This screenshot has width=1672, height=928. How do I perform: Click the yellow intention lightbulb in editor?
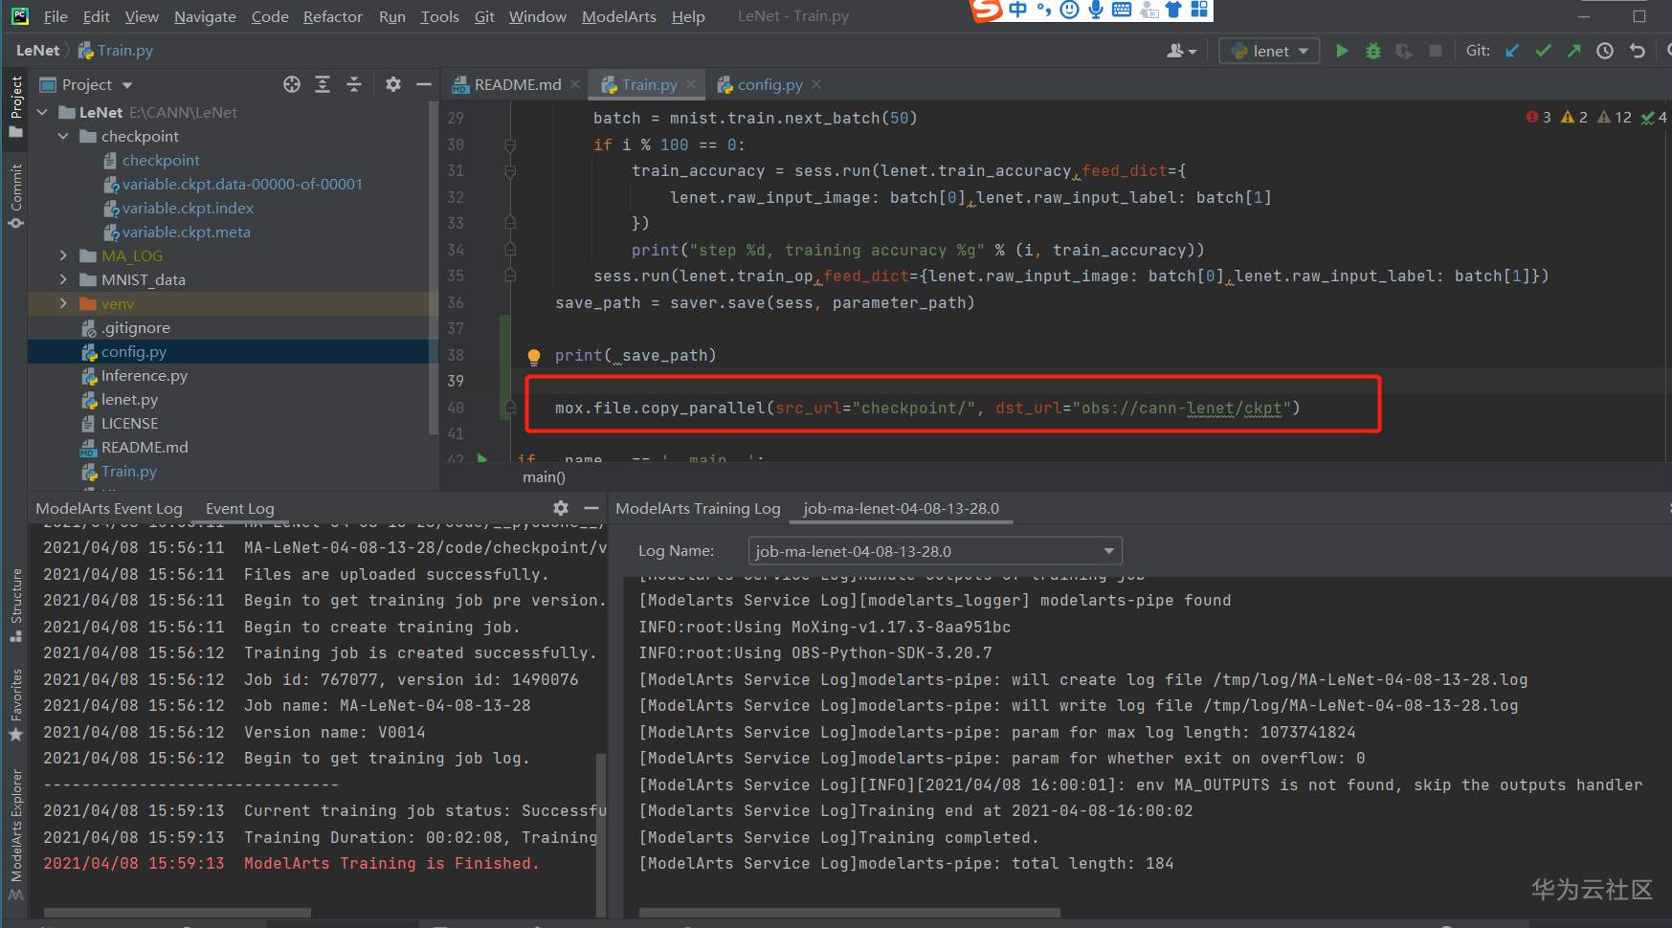pos(534,357)
